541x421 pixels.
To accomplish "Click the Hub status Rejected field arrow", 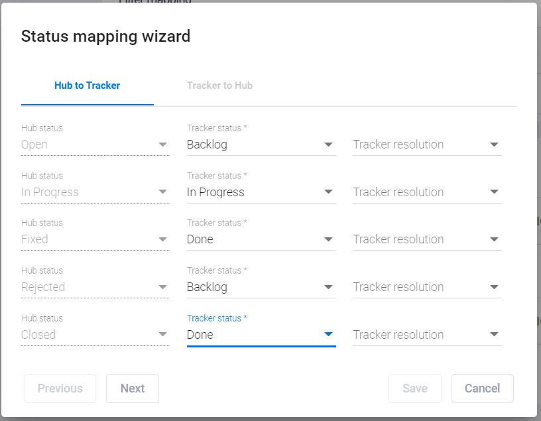I will click(x=162, y=287).
